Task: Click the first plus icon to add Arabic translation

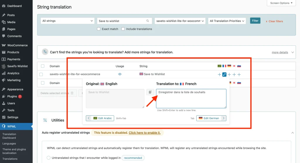Action: click(x=219, y=75)
